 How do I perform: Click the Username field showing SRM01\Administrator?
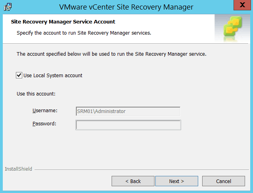[127, 111]
